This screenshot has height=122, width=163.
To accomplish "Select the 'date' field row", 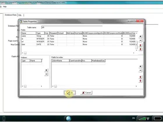I will 78,44.
